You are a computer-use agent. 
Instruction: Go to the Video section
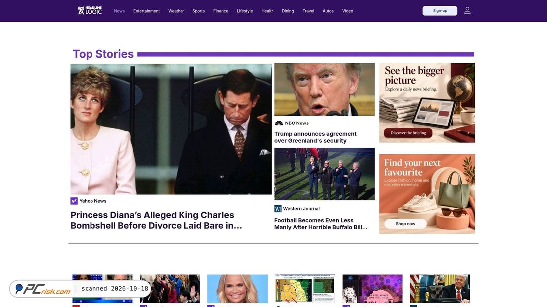point(348,11)
